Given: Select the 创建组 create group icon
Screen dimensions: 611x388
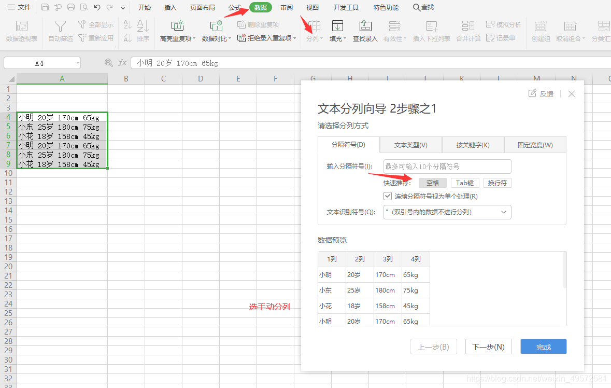Looking at the screenshot, I should pyautogui.click(x=541, y=31).
